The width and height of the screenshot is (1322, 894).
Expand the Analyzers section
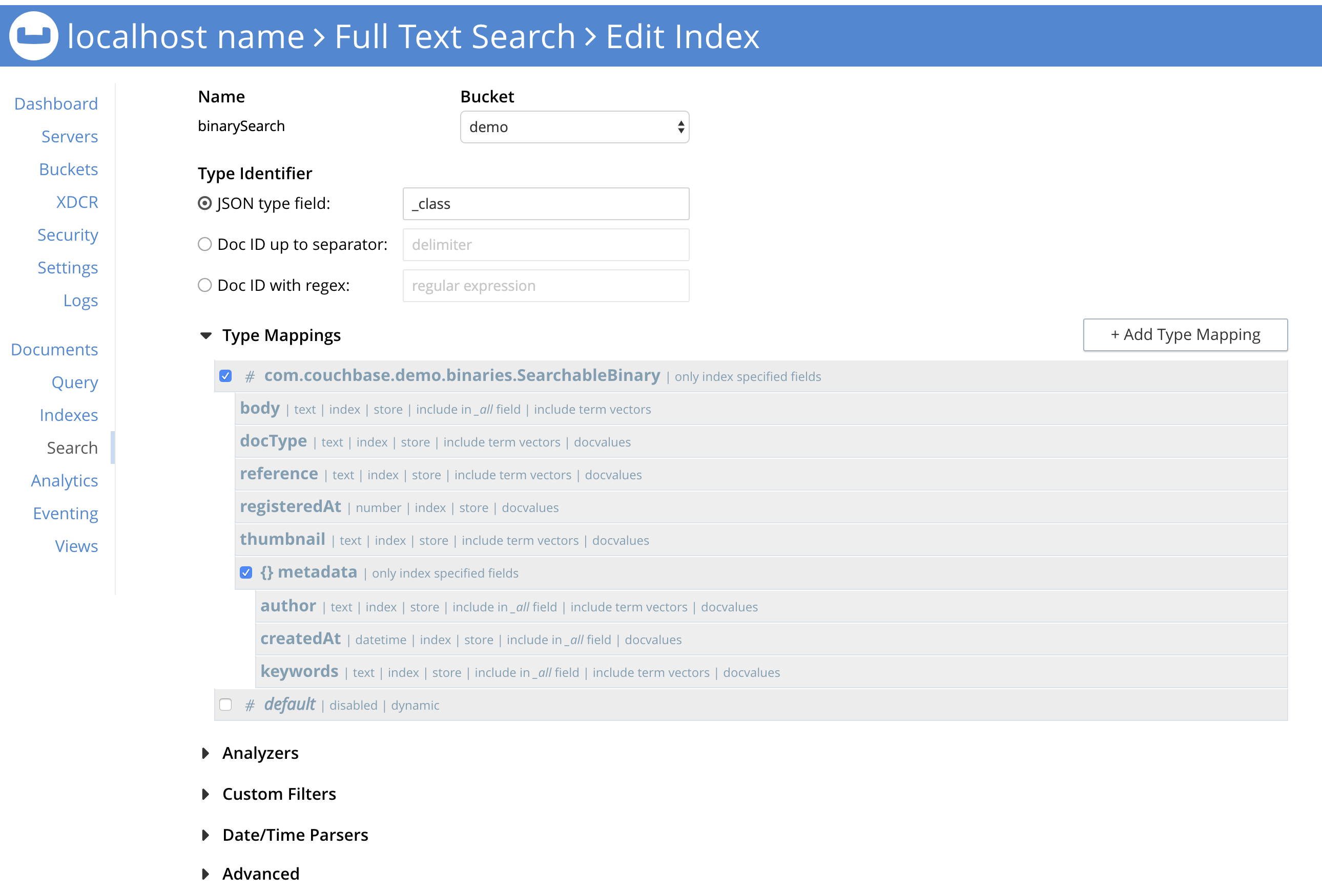point(206,753)
